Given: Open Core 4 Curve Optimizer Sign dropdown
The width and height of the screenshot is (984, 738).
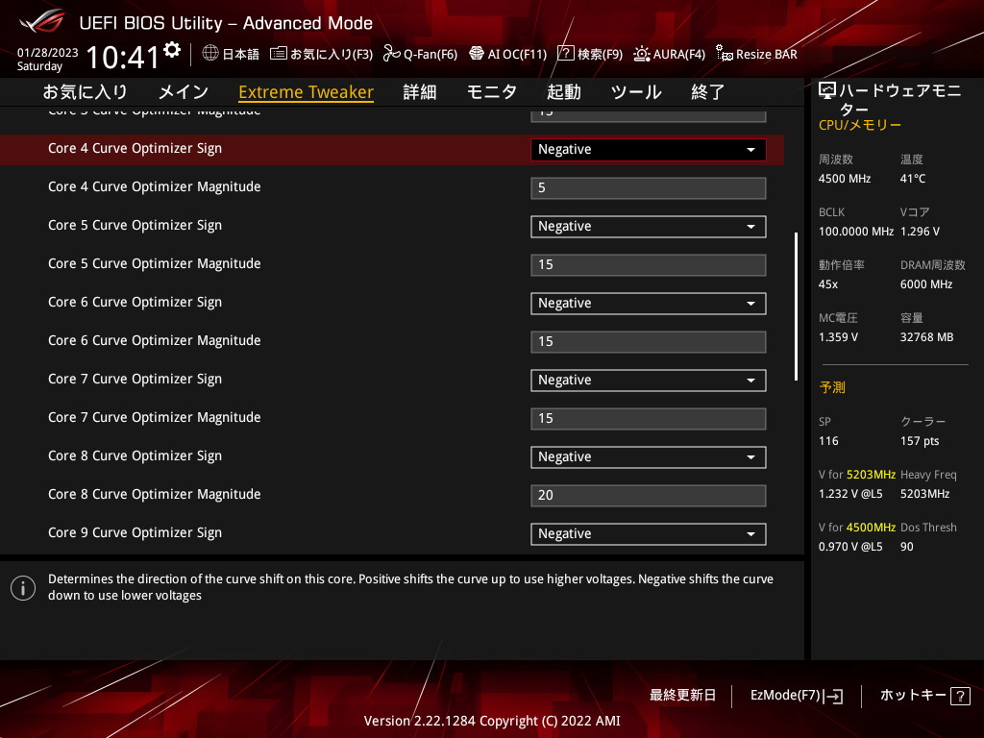Looking at the screenshot, I should [x=649, y=149].
